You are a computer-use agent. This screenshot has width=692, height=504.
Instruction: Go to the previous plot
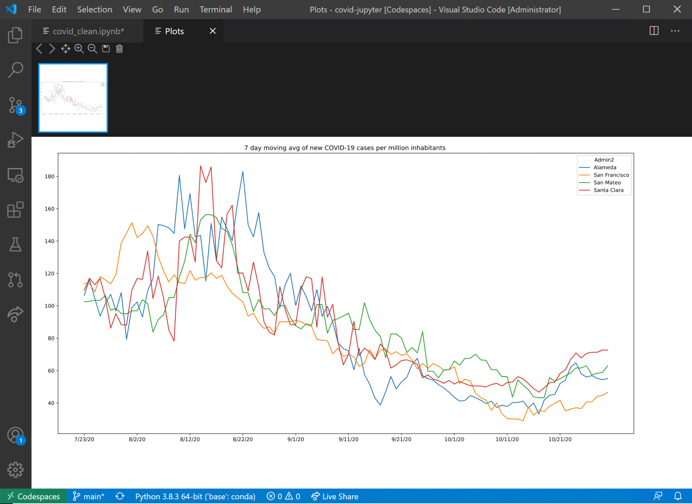[x=39, y=49]
